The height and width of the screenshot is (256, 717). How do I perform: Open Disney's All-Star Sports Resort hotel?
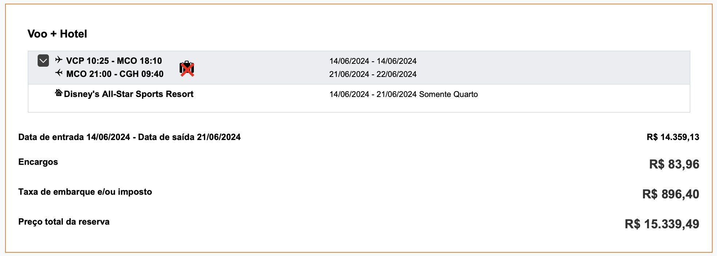coord(129,94)
